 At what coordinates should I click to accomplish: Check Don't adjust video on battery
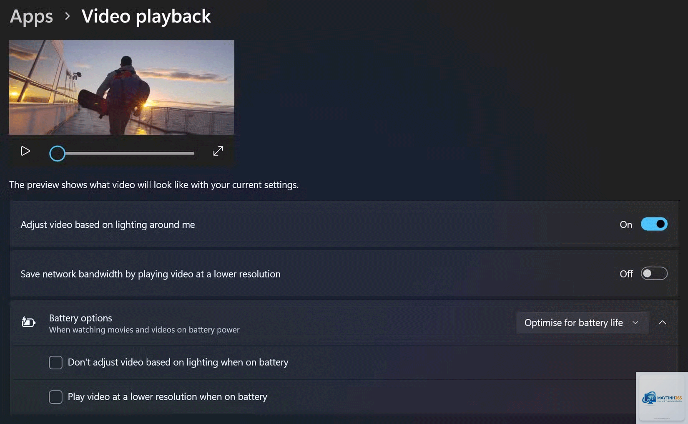click(x=55, y=362)
